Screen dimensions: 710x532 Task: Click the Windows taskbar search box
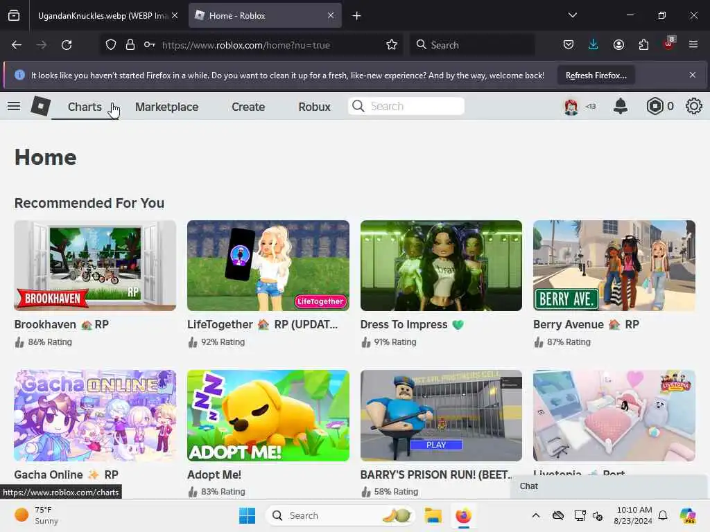340,515
